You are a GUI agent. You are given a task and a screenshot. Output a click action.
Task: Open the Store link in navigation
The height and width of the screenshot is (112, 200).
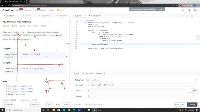[60, 10]
